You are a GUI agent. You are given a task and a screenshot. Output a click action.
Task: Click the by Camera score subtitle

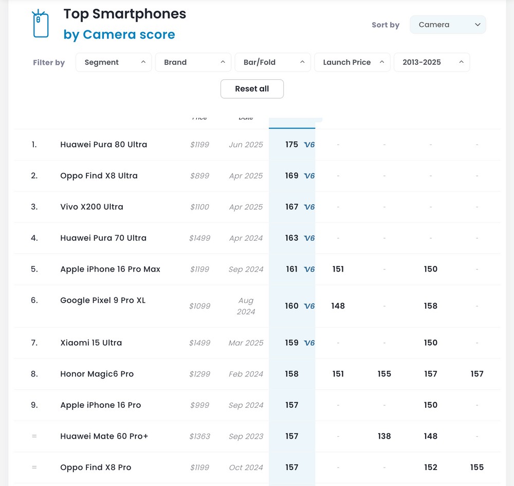pos(119,34)
